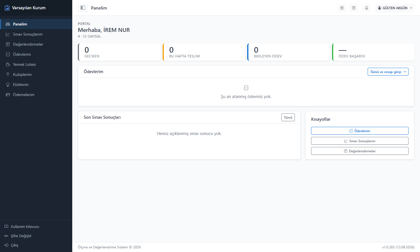The image size is (420, 252).
Task: Click the Şifre Değiştir key icon
Action: pos(6,236)
